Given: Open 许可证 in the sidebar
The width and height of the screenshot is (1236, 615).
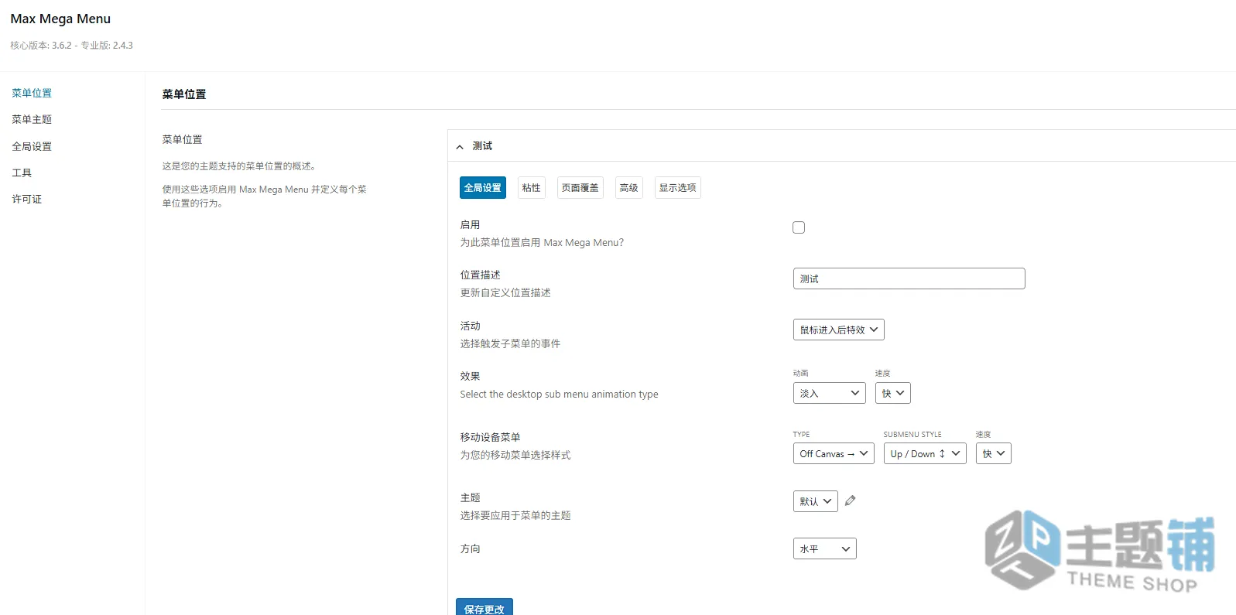Looking at the screenshot, I should point(27,199).
